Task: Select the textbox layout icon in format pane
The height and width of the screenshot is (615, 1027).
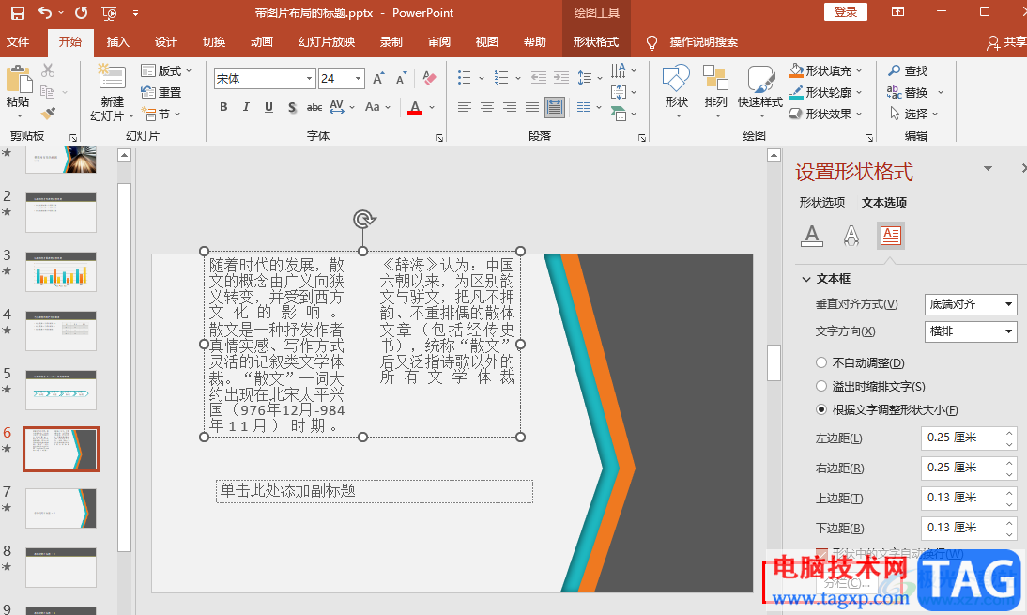Action: point(890,236)
